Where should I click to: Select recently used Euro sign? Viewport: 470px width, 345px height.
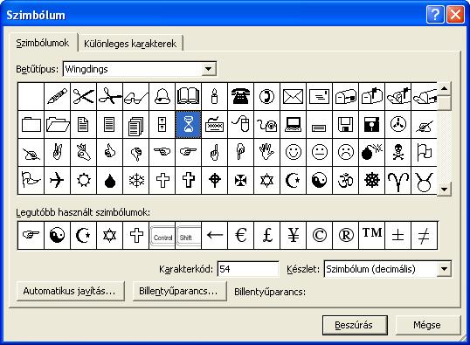point(241,235)
